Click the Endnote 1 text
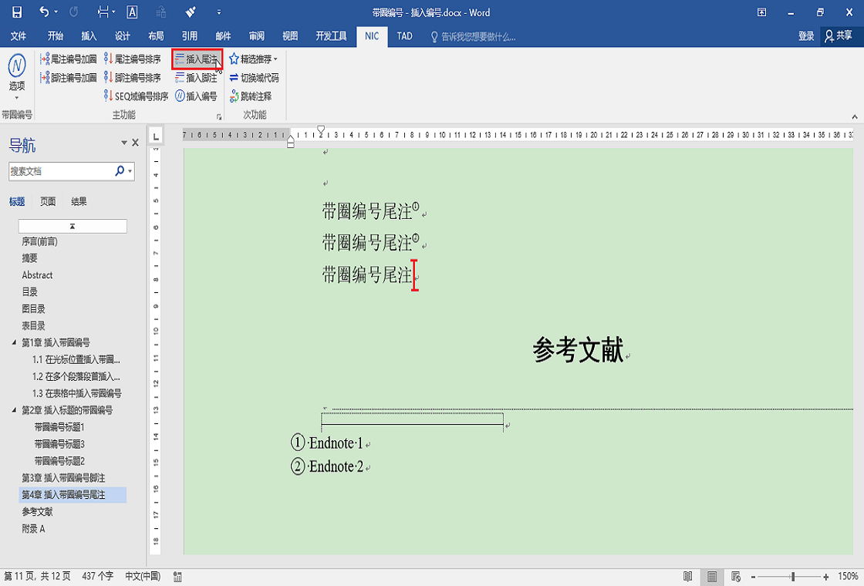The width and height of the screenshot is (864, 586). [336, 443]
